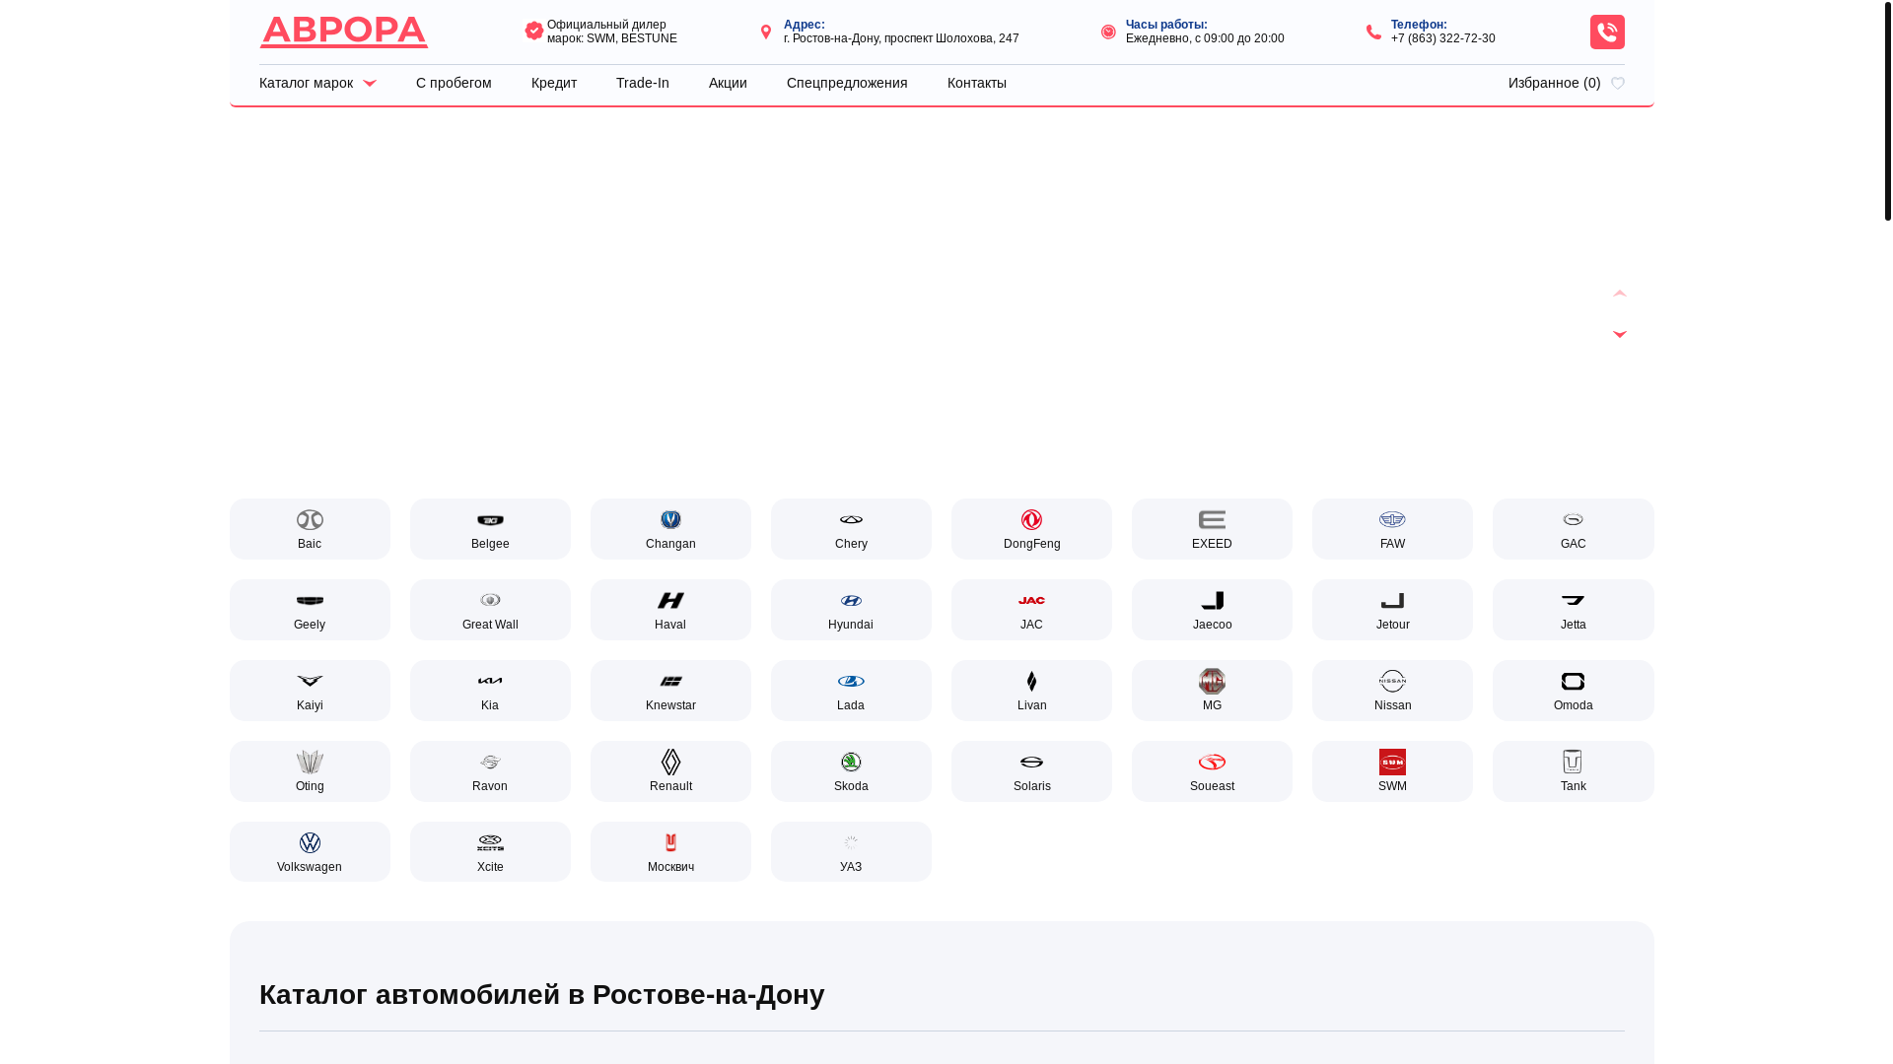Click the page vertical scrollbar thumb
Viewport: 1893px width, 1064px height.
tap(1887, 110)
